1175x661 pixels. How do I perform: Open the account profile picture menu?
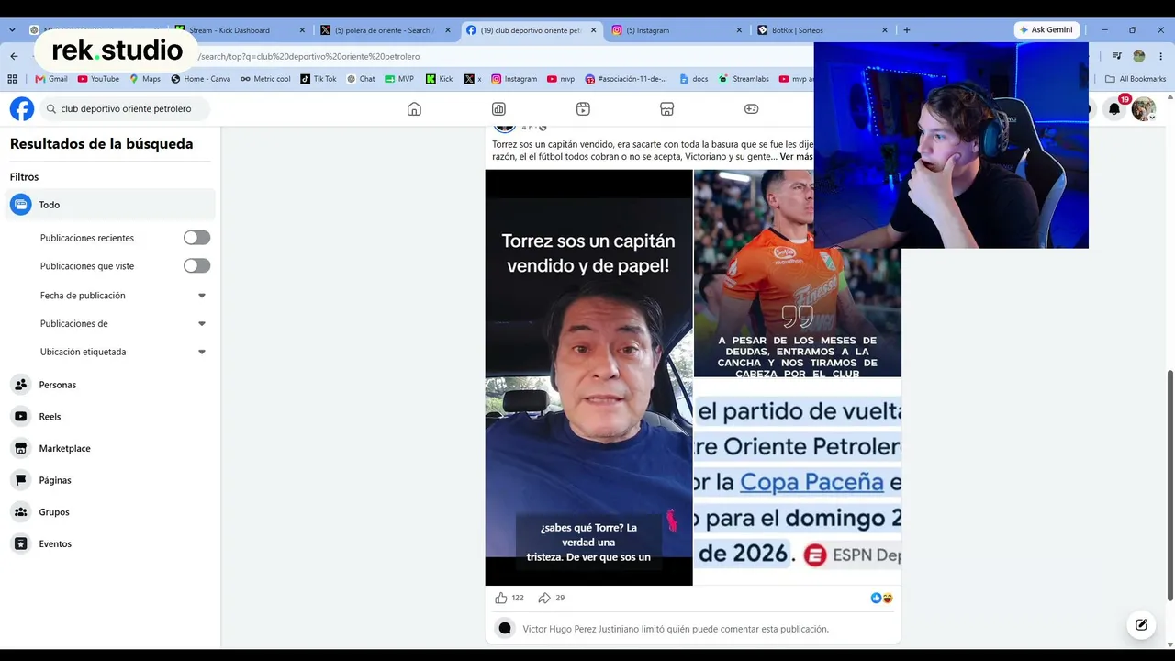1143,108
